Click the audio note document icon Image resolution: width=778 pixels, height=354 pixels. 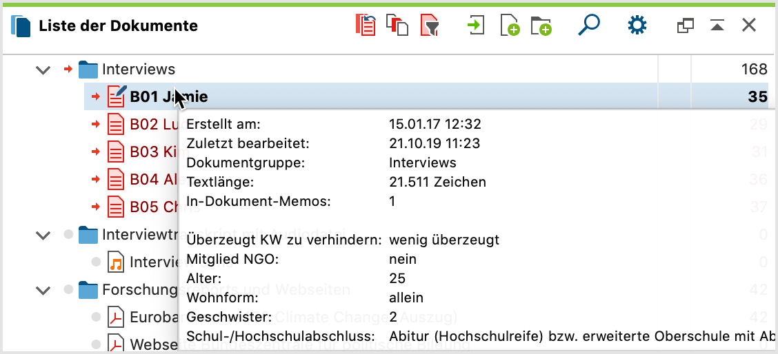click(x=116, y=262)
